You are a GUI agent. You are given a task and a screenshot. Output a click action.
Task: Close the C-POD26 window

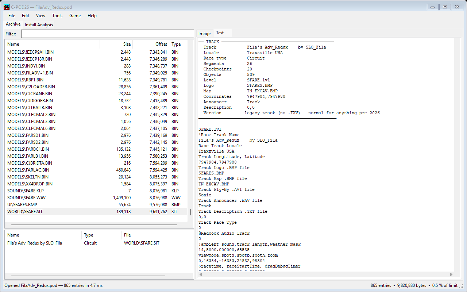coord(457,7)
